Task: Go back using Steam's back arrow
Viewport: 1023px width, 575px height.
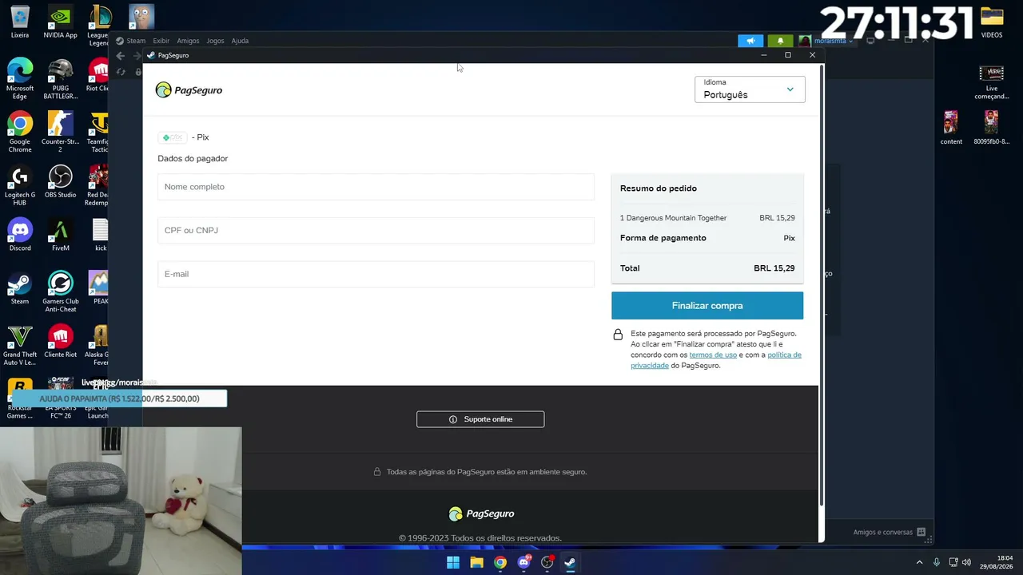Action: point(120,56)
